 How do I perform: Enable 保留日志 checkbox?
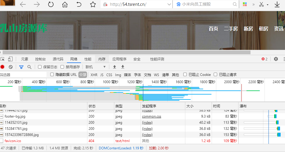(x=40, y=67)
